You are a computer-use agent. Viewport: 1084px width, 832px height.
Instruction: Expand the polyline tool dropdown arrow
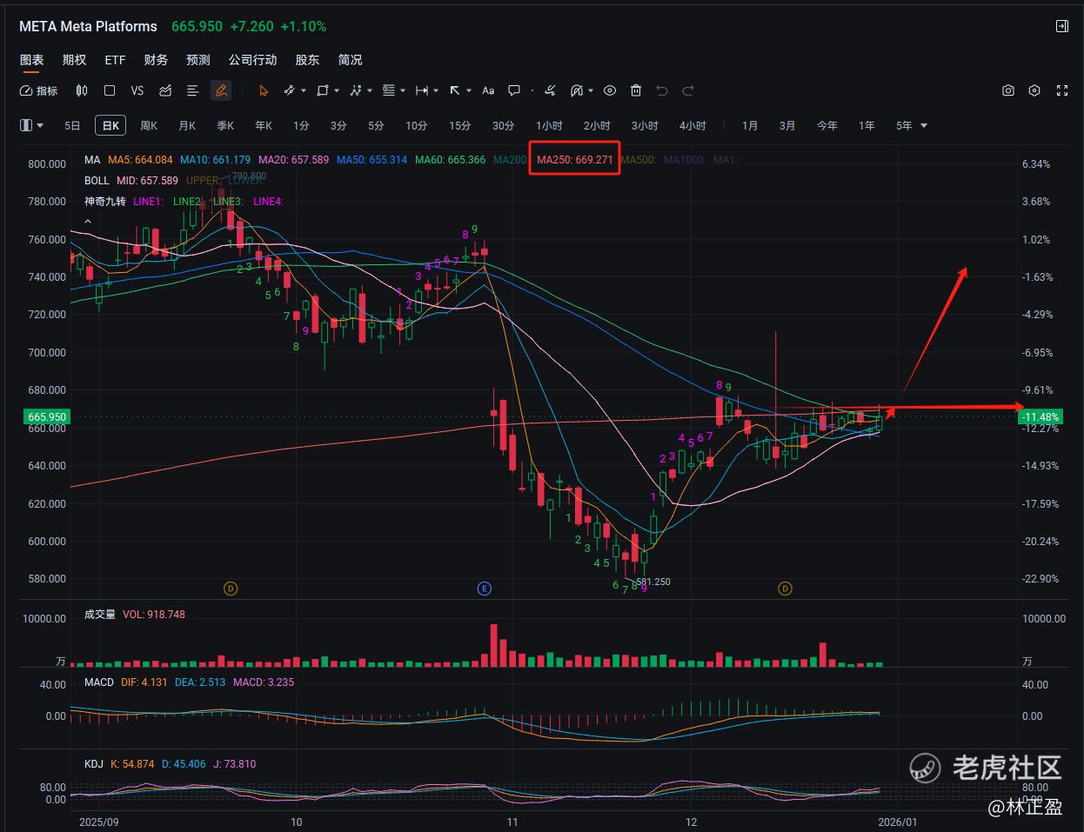point(370,90)
